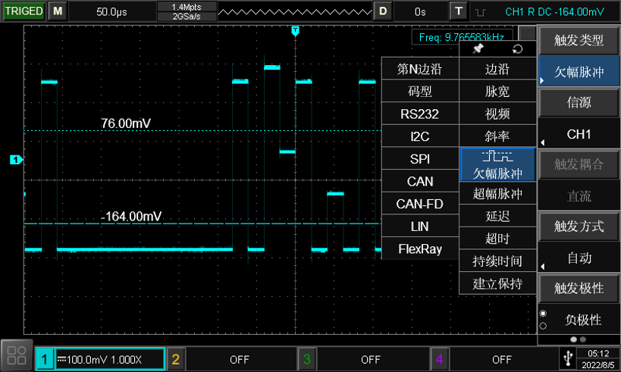The height and width of the screenshot is (372, 621).
Task: Click the M timebase icon
Action: (58, 11)
